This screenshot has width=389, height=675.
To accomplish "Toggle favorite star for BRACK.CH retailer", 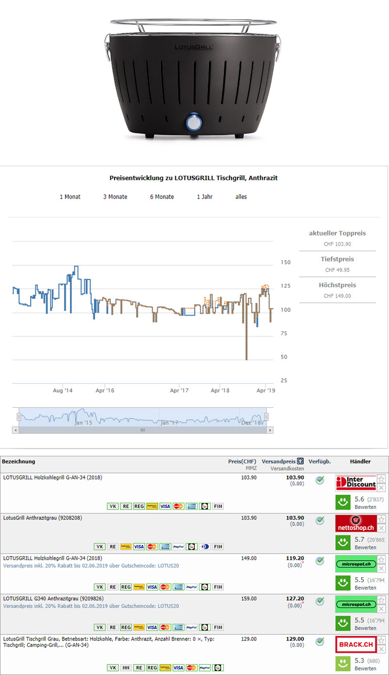I will pos(381,640).
